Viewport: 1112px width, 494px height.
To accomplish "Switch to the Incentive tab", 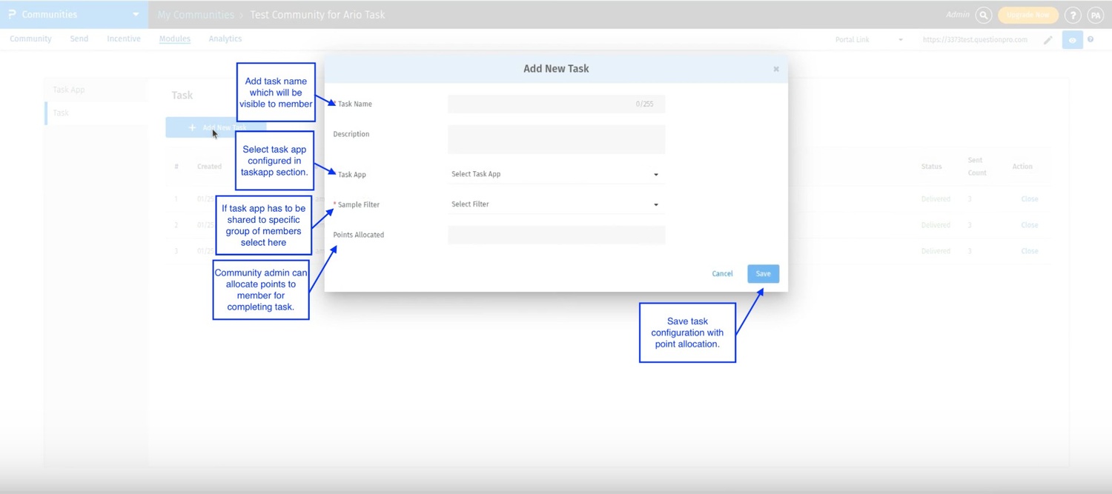I will [124, 39].
